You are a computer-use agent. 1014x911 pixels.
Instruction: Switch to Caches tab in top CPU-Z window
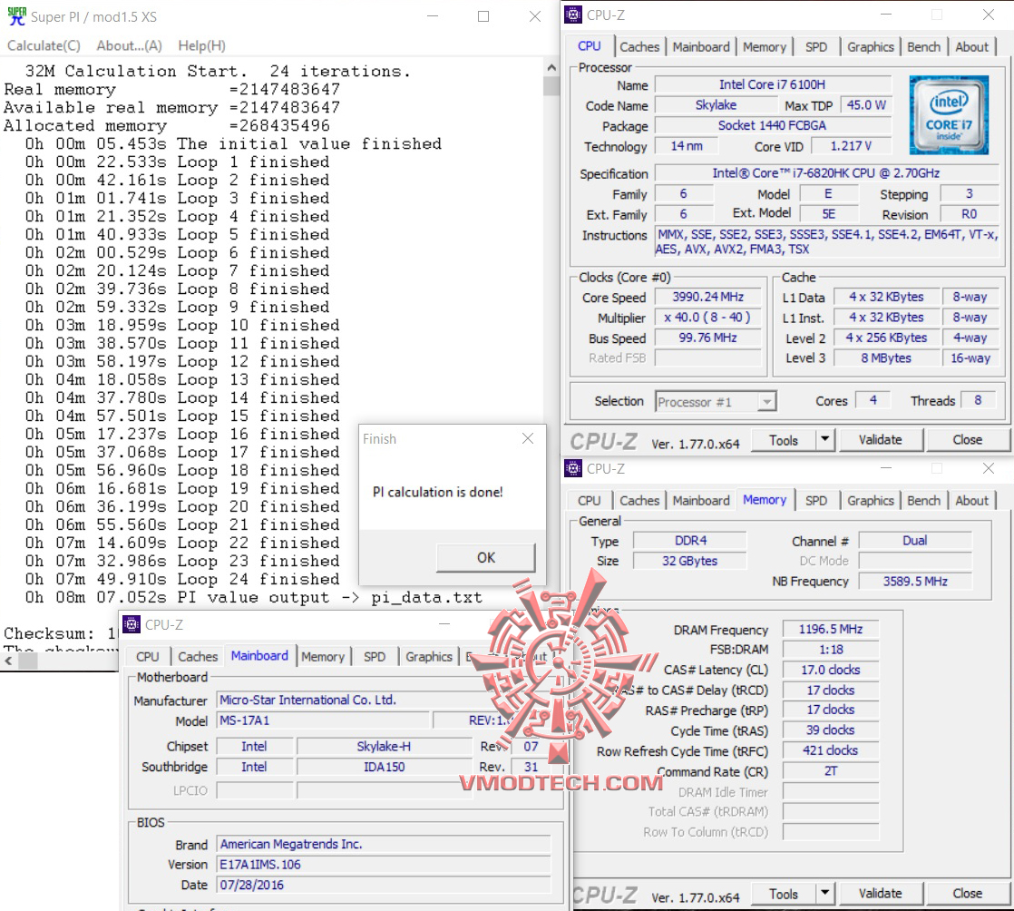coord(639,46)
